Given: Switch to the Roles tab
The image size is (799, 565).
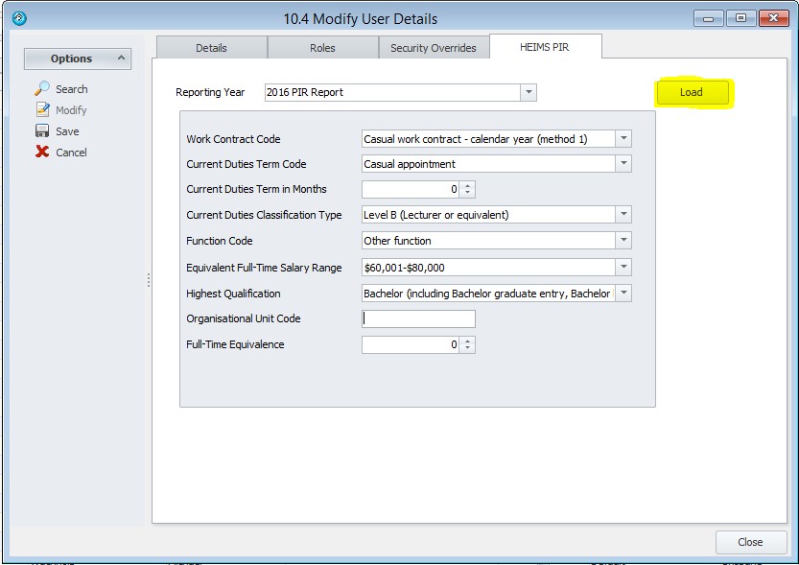Looking at the screenshot, I should click(x=322, y=48).
